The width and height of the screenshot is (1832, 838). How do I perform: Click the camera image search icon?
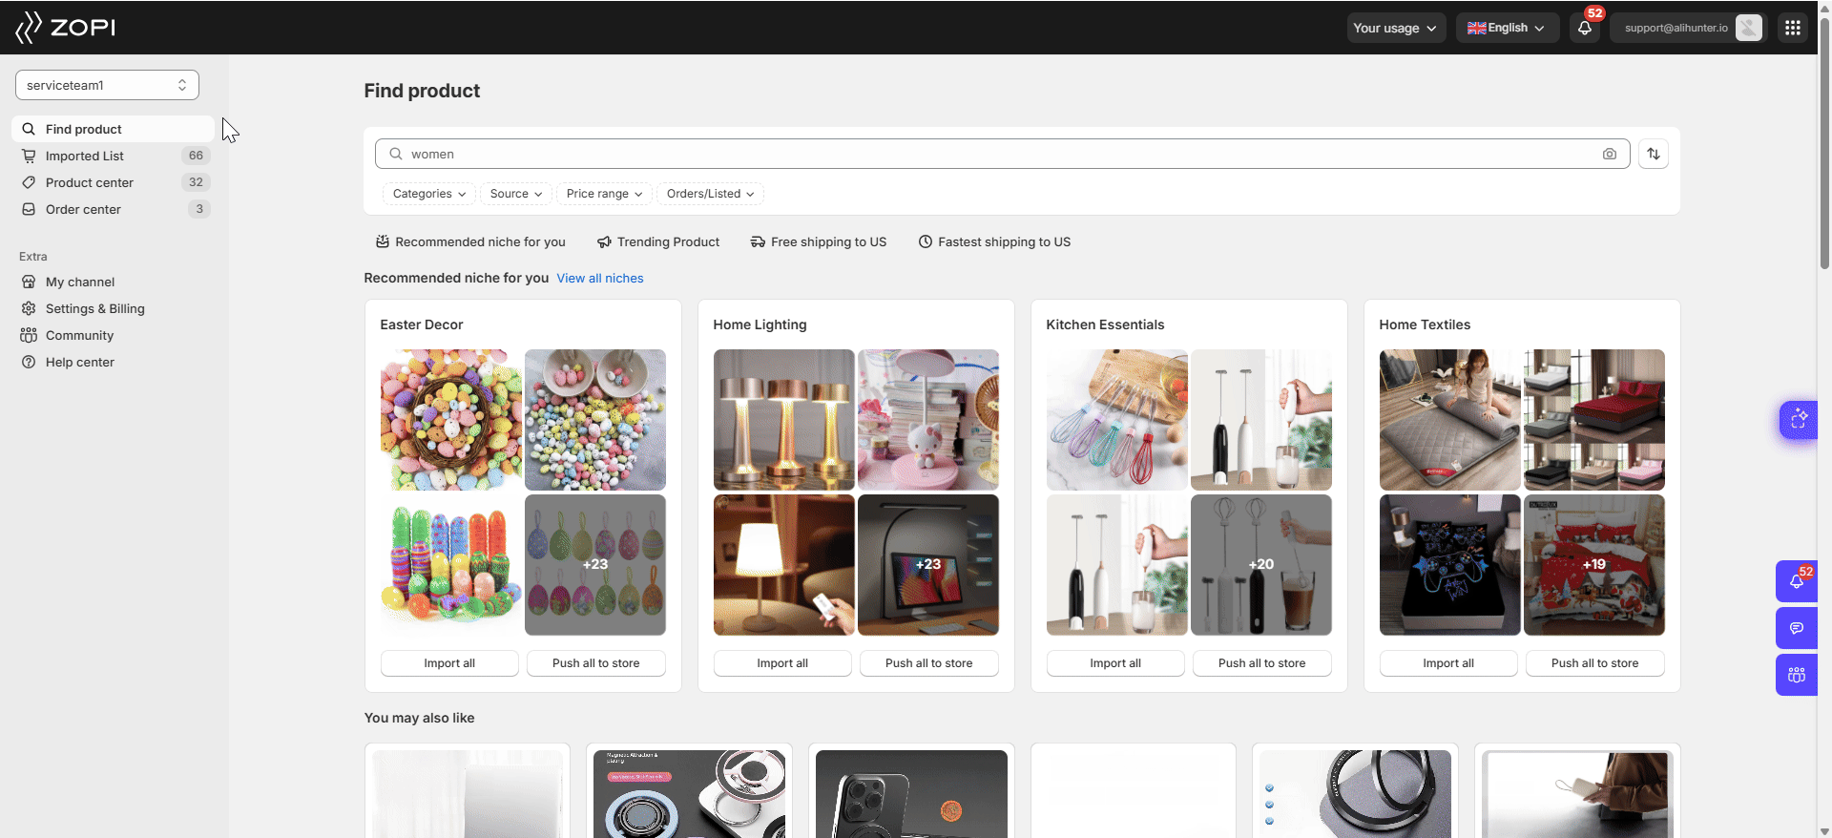(1609, 154)
